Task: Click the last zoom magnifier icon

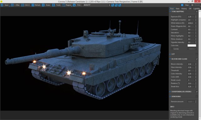Action: [x=119, y=5]
